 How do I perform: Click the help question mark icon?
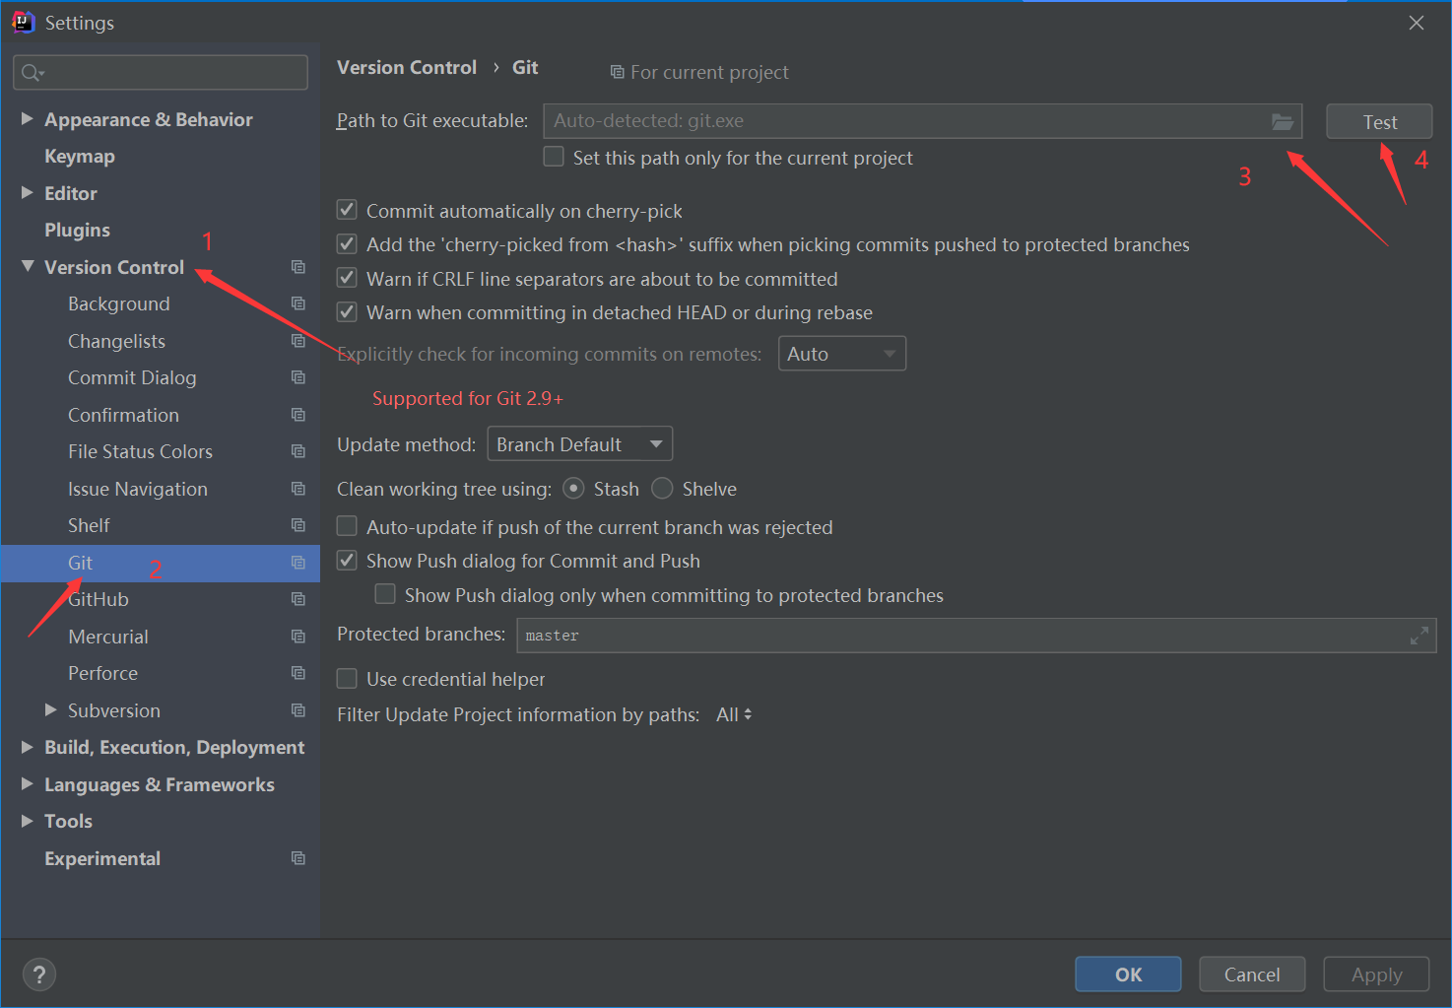coord(39,974)
